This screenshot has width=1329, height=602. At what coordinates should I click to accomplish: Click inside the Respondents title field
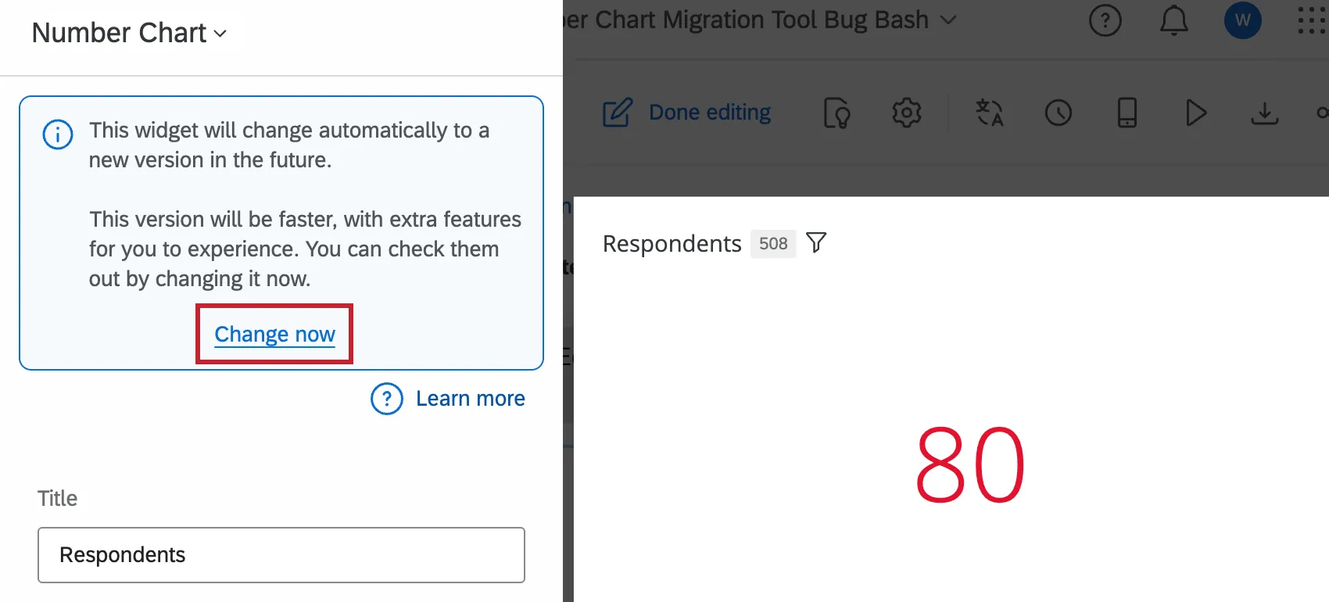tap(281, 555)
